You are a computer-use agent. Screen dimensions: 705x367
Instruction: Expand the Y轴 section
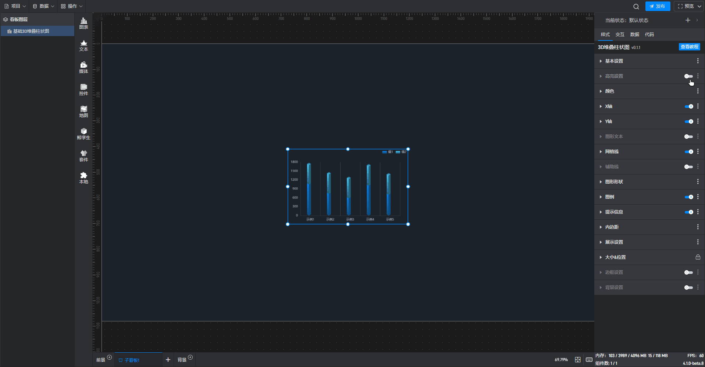(601, 121)
